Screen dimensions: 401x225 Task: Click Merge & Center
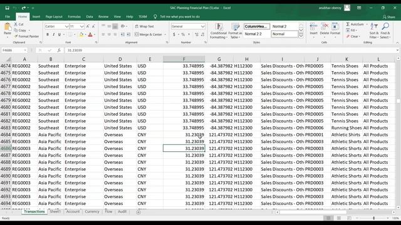(x=148, y=34)
